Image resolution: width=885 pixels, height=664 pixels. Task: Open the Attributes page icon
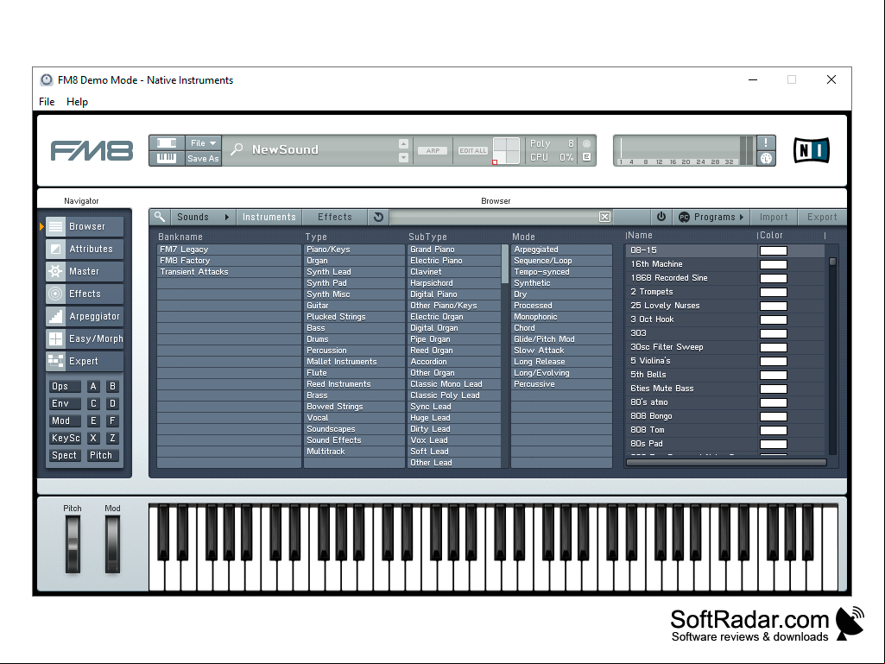(55, 249)
